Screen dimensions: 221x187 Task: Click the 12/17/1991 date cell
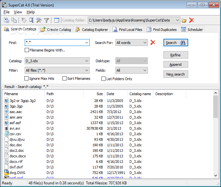(x=116, y=173)
